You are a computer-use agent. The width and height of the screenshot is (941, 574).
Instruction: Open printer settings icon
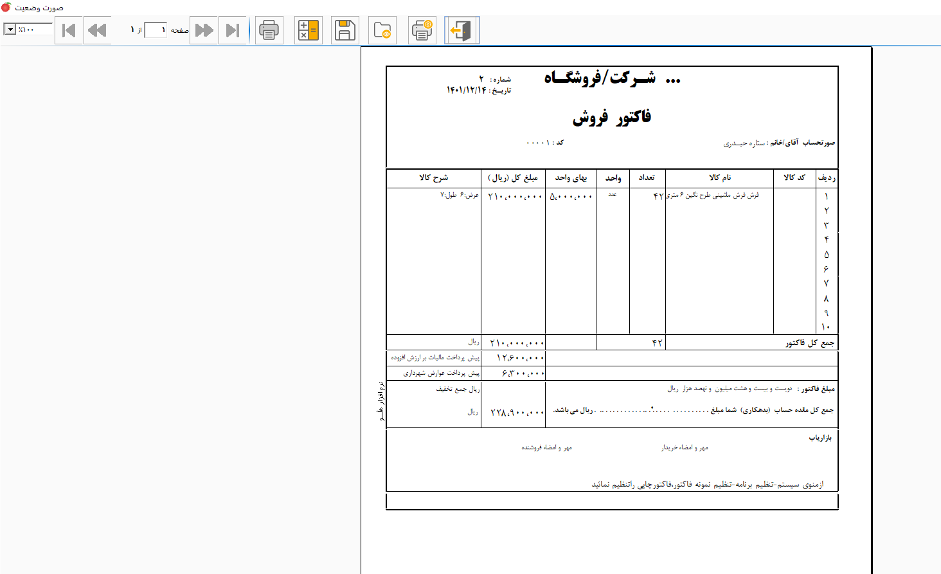(422, 30)
